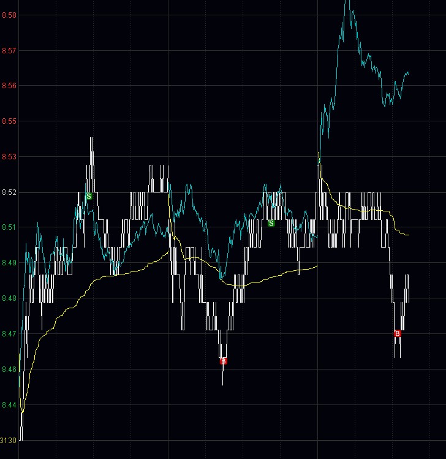Image resolution: width=446 pixels, height=459 pixels.
Task: Click the green 8.51 price label
Action: point(9,227)
